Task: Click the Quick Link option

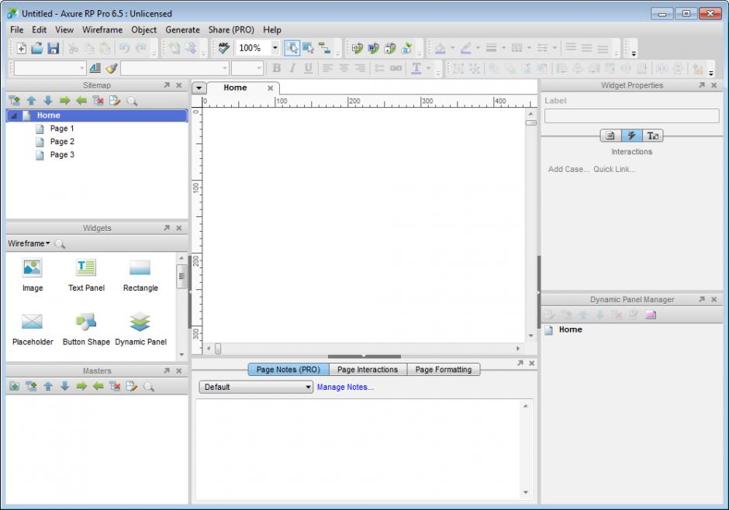Action: point(614,169)
